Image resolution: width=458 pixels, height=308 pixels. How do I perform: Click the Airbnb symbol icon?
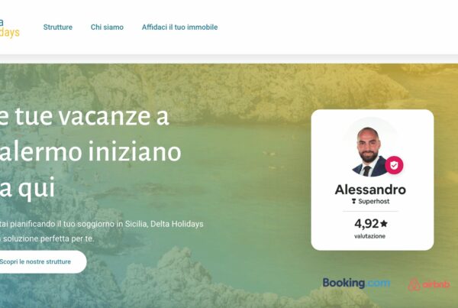(414, 285)
